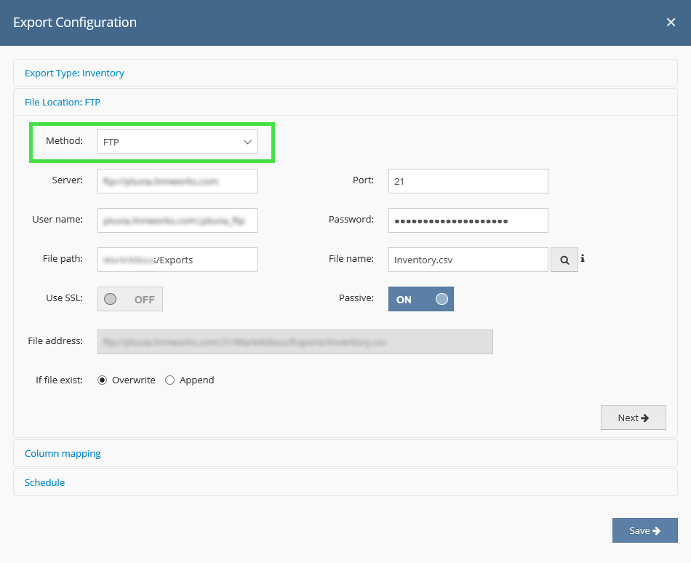Click the Save button
The height and width of the screenshot is (563, 691).
[x=644, y=530]
